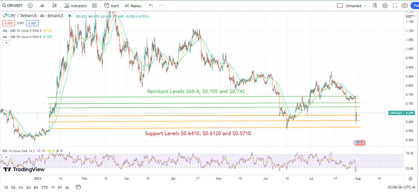
Task: Change chart style with candlestick icon
Action: pos(54,6)
